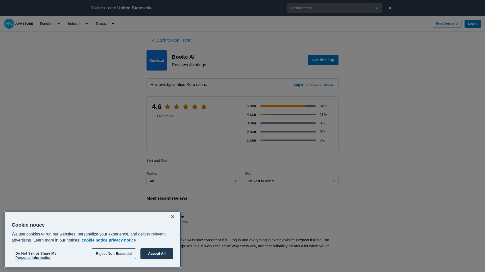Click the Booke.ai app logo thumbnail
485x272 pixels.
(156, 60)
